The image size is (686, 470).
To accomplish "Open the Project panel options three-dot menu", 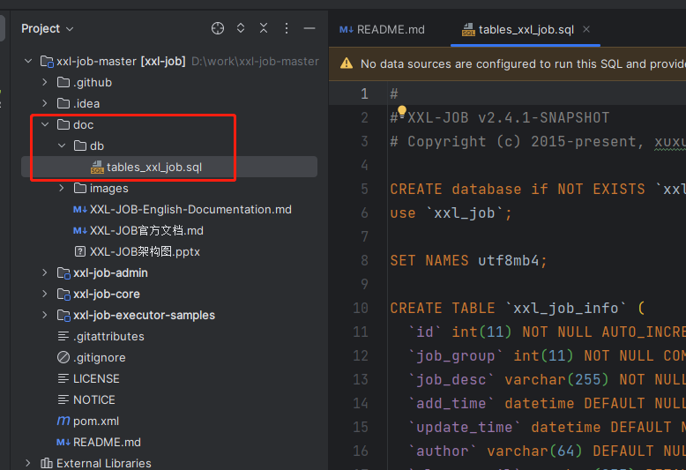I will click(x=287, y=28).
